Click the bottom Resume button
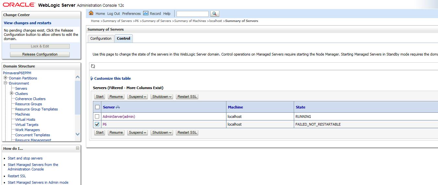 [116, 132]
